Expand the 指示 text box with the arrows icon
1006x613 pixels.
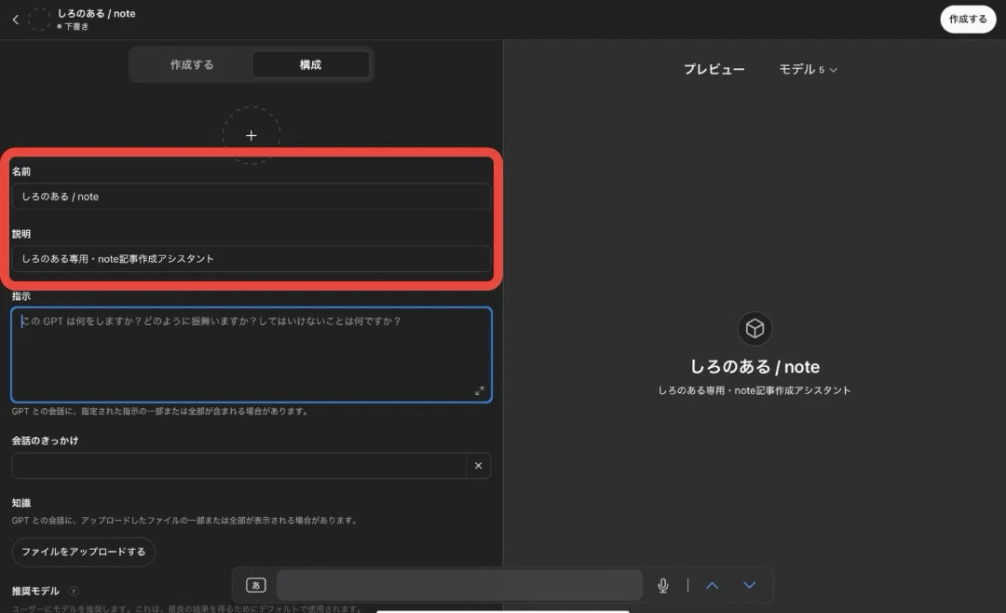(479, 391)
